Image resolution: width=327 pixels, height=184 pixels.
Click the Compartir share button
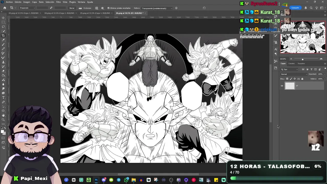coord(295,8)
